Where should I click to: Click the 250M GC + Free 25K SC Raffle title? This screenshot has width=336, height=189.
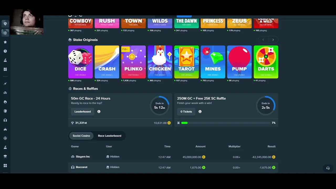pos(201,98)
